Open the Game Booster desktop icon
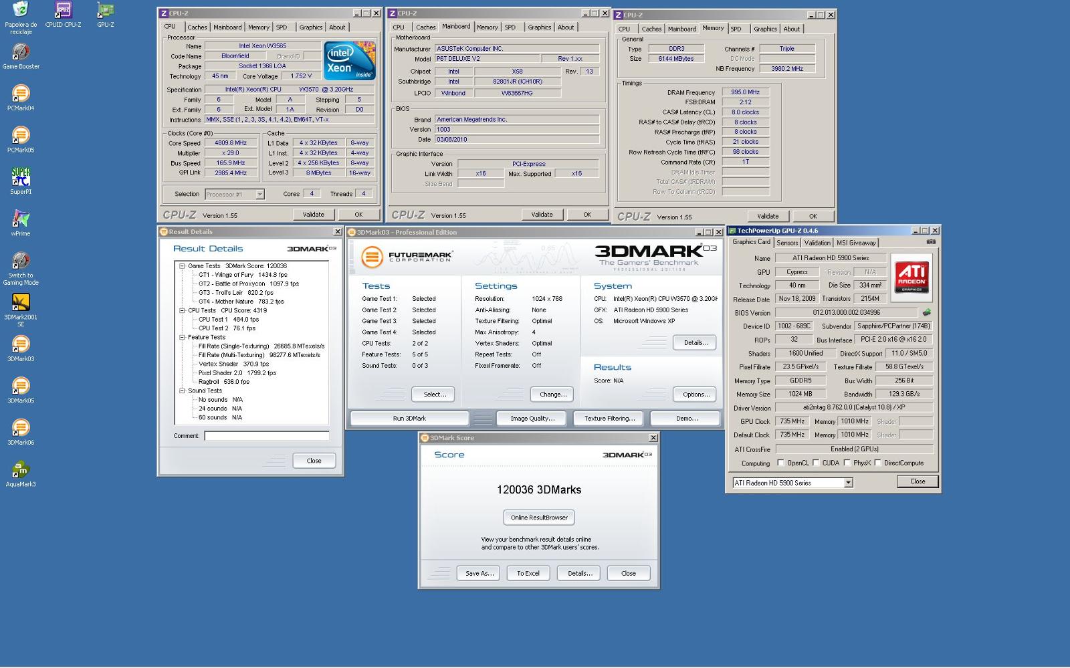The height and width of the screenshot is (668, 1070). point(21,57)
